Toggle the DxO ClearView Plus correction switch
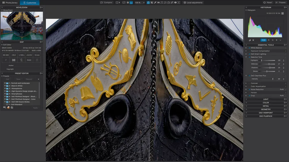 tap(249, 76)
